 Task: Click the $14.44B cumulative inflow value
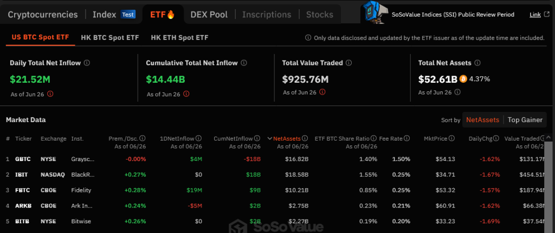point(165,79)
